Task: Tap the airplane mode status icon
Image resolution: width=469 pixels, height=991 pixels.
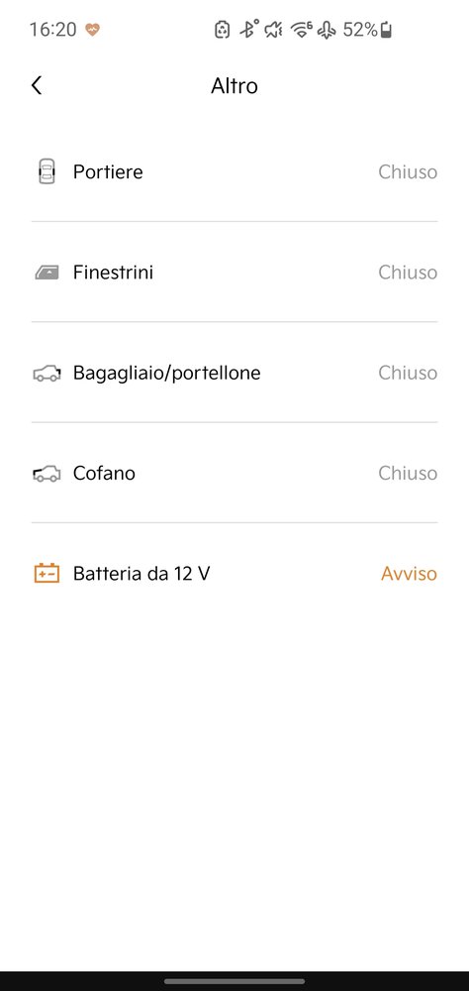Action: pos(327,30)
